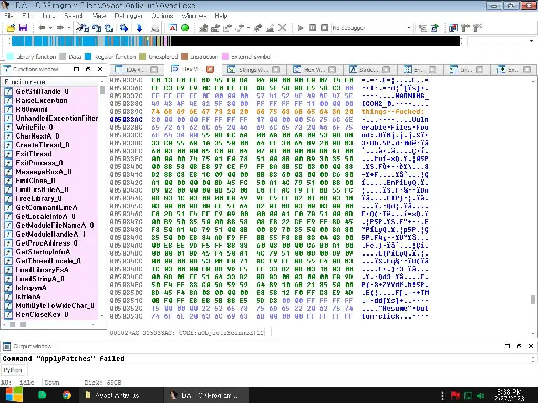Screen dimensions: 538x403
Task: Open the Debugger menu
Action: point(129,16)
